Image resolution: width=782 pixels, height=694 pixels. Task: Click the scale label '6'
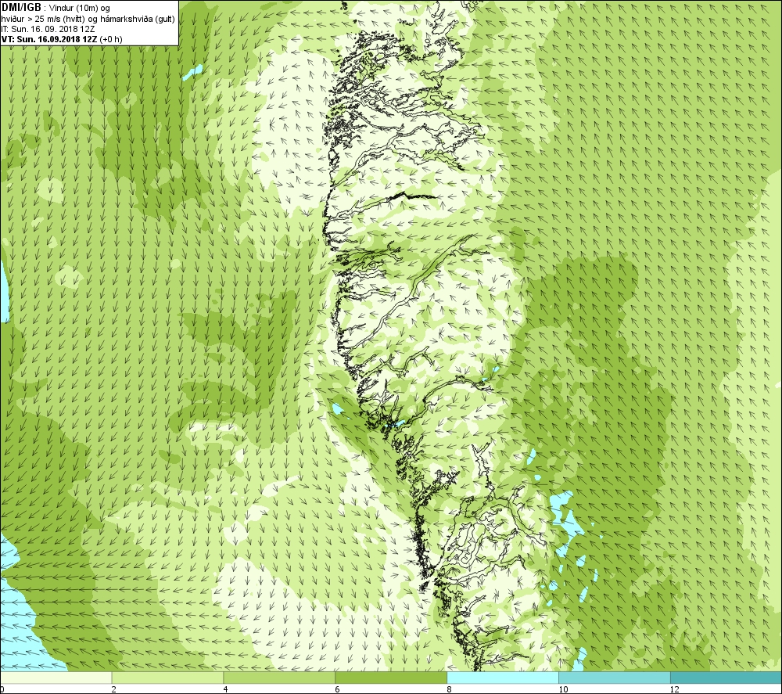tap(337, 689)
